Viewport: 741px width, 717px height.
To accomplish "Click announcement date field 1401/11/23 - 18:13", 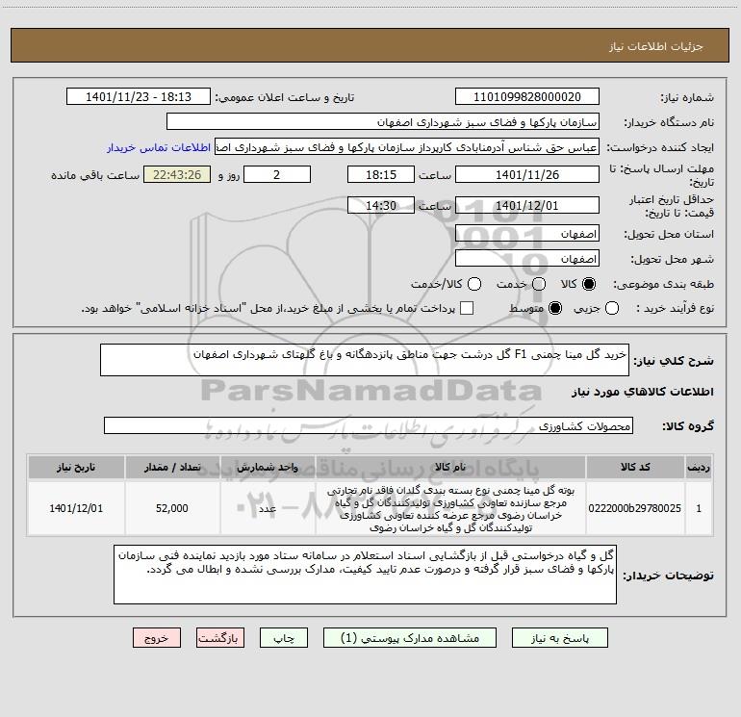I will pyautogui.click(x=139, y=97).
